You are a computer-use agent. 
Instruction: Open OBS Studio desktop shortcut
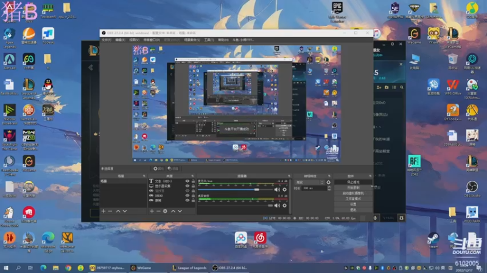[472, 189]
